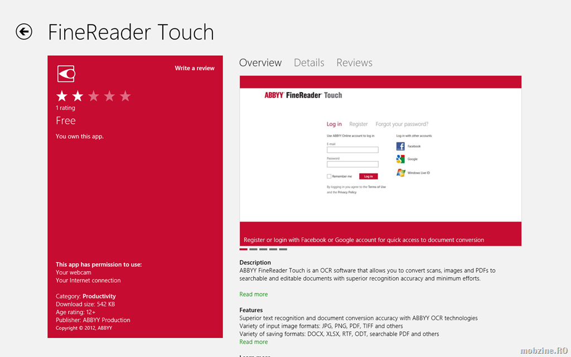571x357 pixels.
Task: Select the third rating star
Action: point(94,97)
